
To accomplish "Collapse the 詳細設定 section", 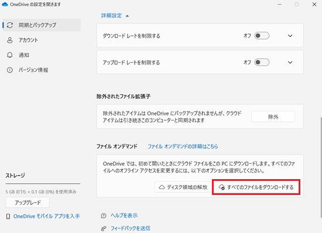I will pyautogui.click(x=115, y=16).
